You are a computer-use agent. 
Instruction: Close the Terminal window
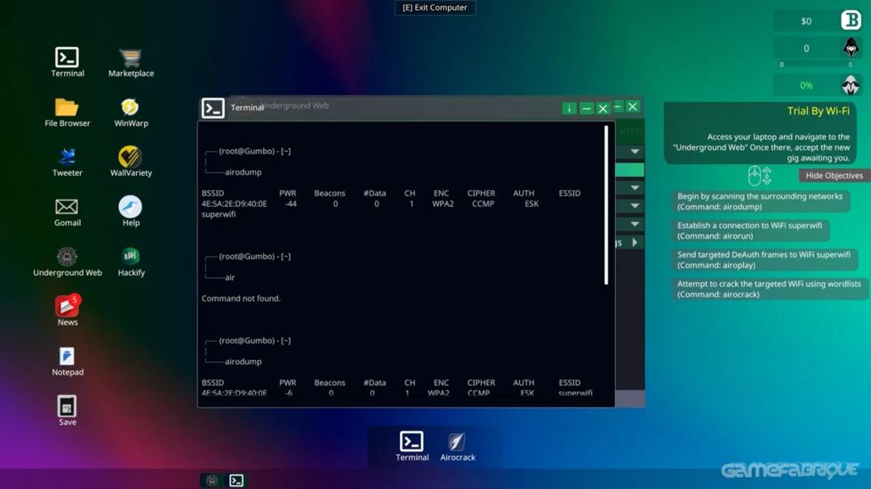point(603,108)
